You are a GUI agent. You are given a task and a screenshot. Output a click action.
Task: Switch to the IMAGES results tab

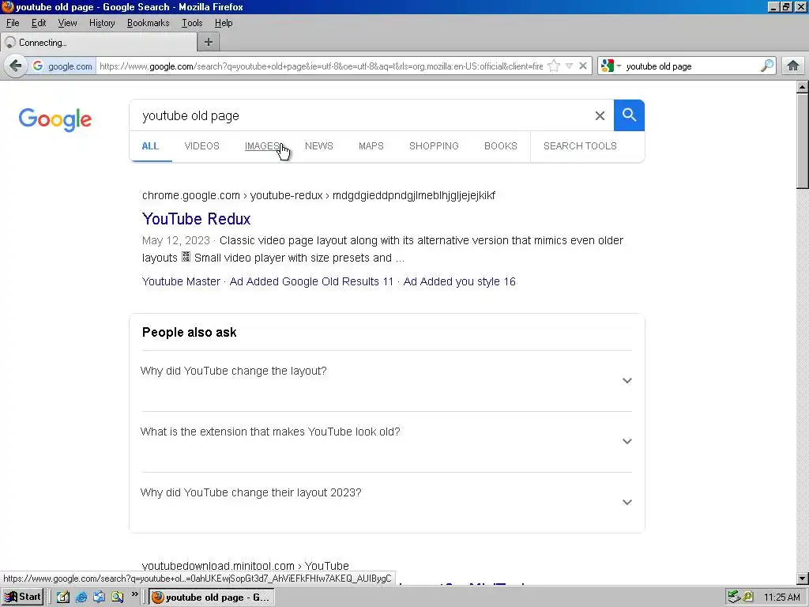tap(262, 146)
